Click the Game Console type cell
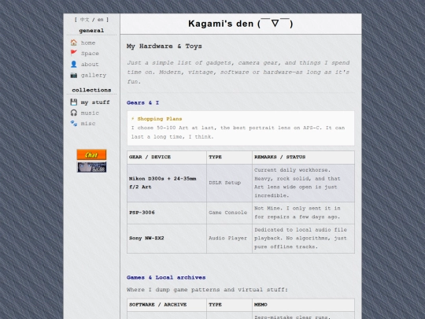 click(x=229, y=213)
